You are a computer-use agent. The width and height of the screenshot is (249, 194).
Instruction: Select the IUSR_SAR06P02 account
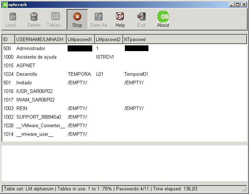point(34,91)
